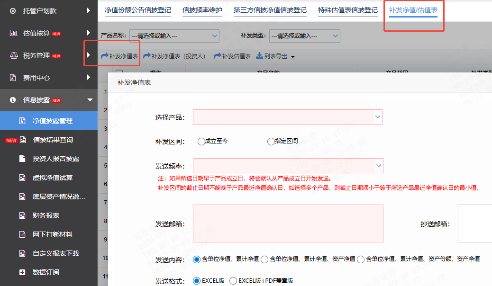This screenshot has height=286, width=492.
Task: Select 发送格式 EXCEL版+PDF盖章版 option
Action: 233,280
